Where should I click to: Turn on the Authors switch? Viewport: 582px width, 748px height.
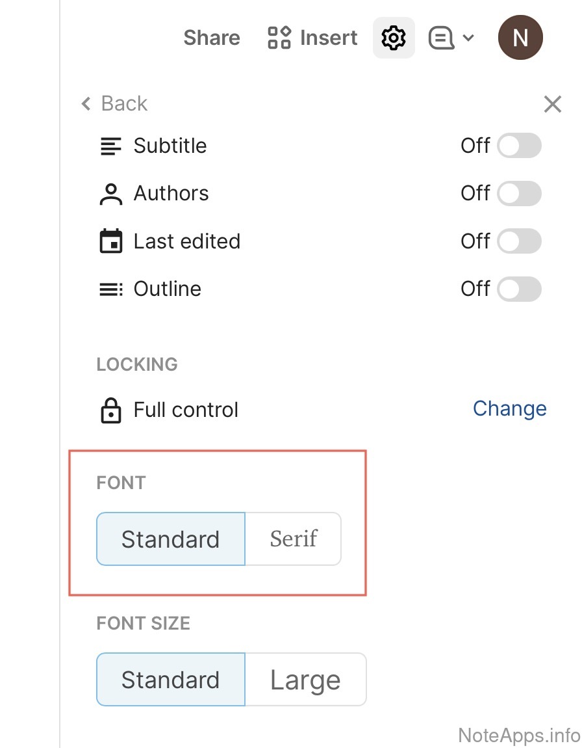(x=519, y=194)
